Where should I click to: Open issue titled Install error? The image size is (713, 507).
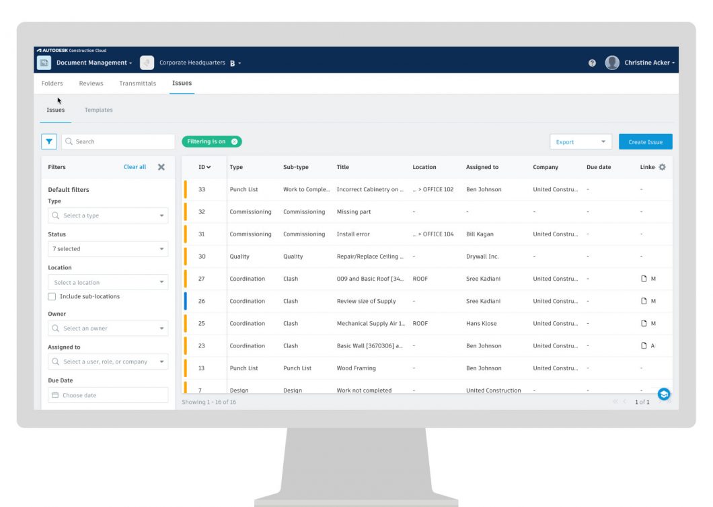point(353,234)
